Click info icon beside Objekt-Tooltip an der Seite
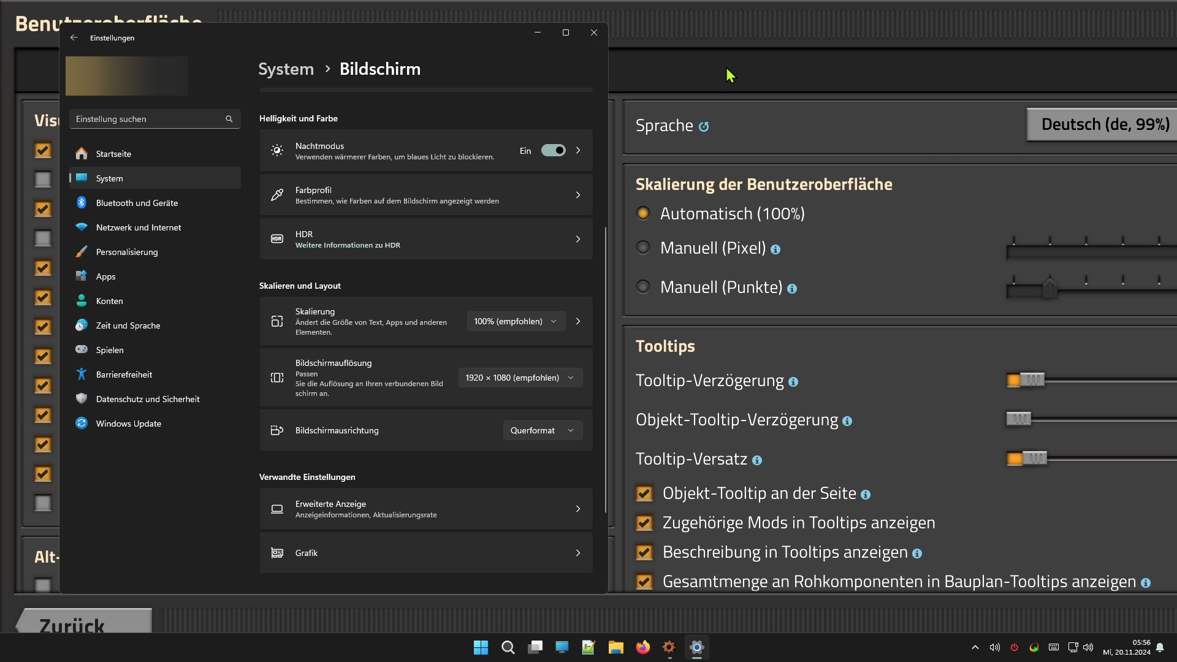The image size is (1177, 662). [866, 495]
